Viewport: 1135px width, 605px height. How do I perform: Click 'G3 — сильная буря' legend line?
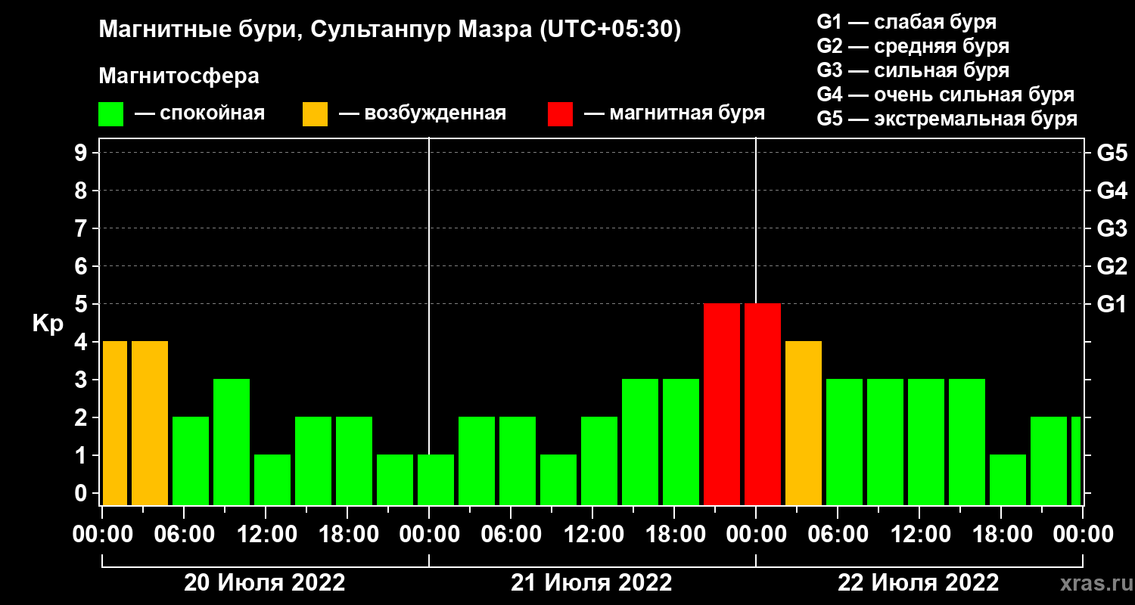click(913, 70)
